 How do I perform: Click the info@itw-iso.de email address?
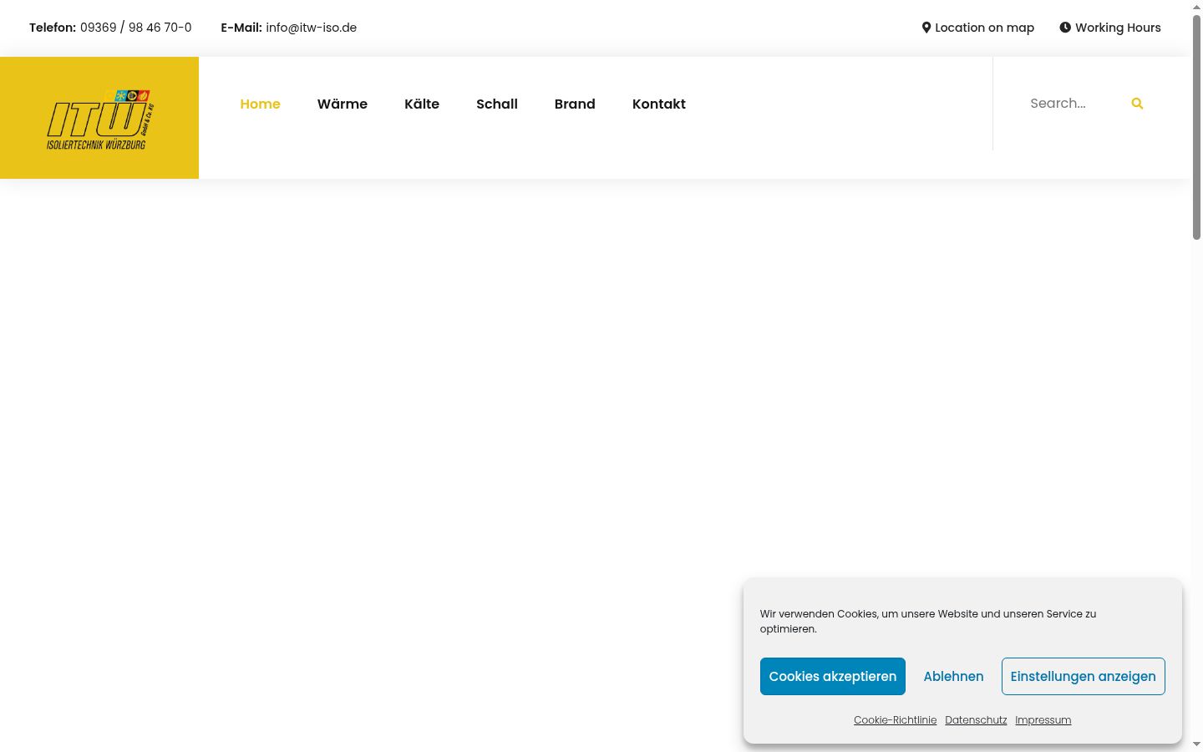coord(312,28)
